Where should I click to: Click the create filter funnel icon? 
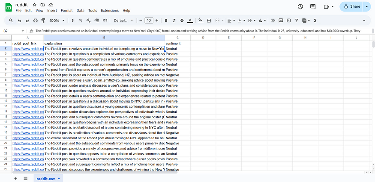click(297, 21)
